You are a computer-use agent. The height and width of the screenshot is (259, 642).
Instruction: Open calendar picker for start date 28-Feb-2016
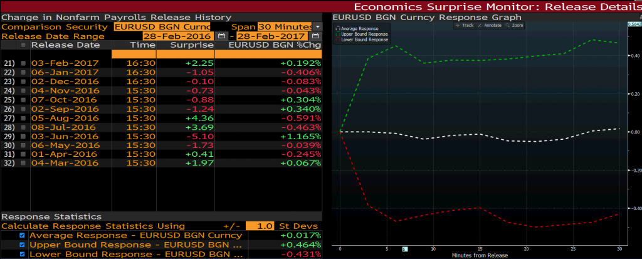(221, 36)
